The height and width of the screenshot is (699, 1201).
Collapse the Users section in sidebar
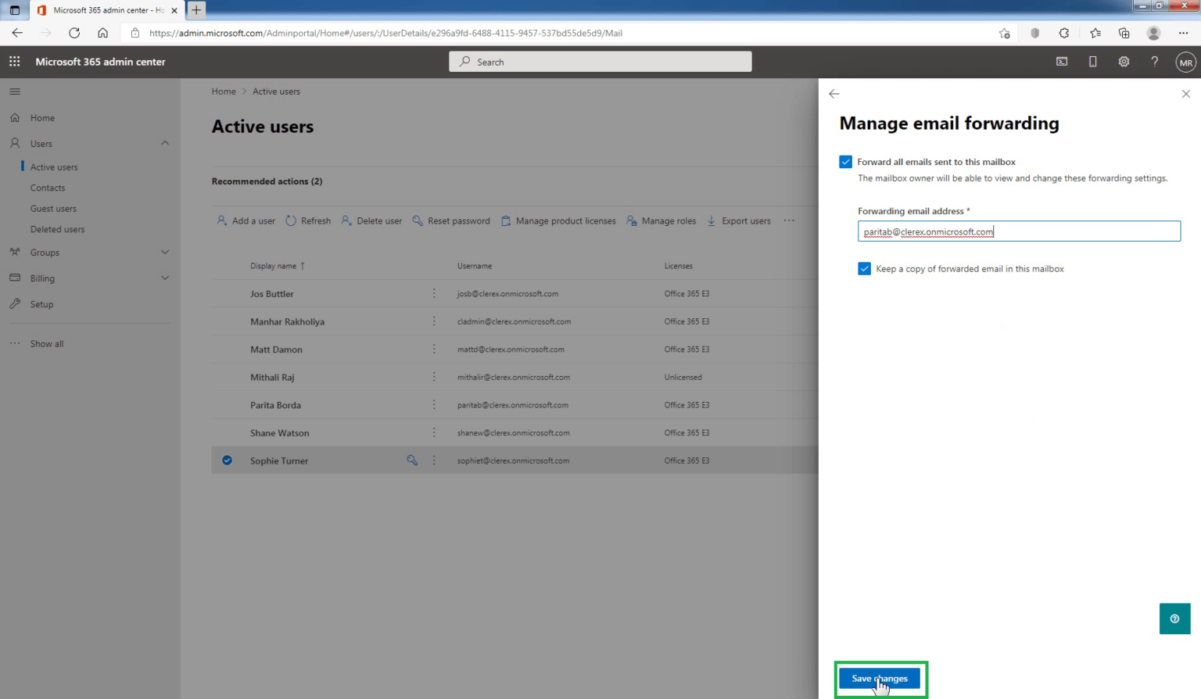(x=165, y=143)
